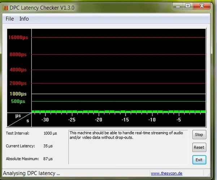Open the www.thesycon.de link
This screenshot has width=217, height=180.
[166, 173]
